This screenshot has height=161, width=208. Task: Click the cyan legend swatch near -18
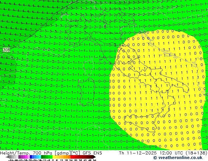[40, 157]
